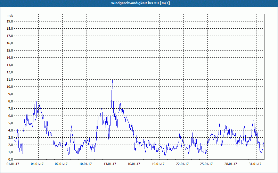Select the 17,0 y-axis label
This screenshot has height=173, width=278.
click(10, 36)
